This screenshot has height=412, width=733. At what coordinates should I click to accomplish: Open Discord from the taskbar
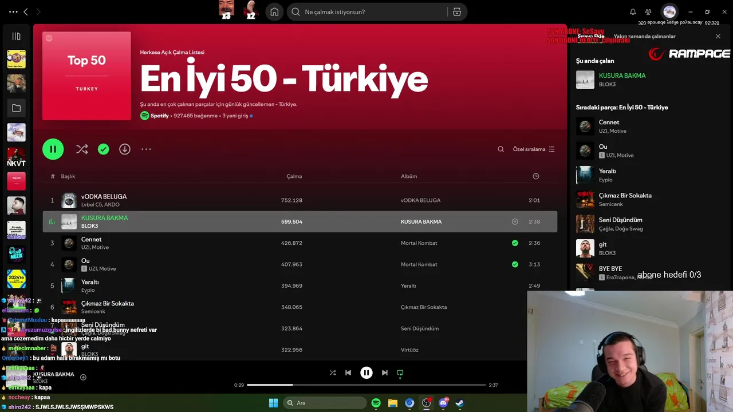coord(443,403)
